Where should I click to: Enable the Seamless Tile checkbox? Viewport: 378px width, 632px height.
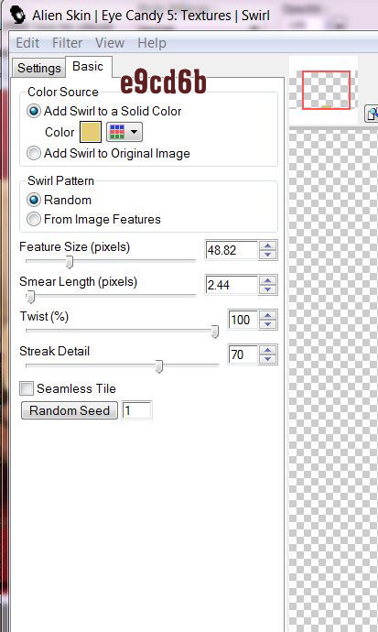click(x=27, y=388)
